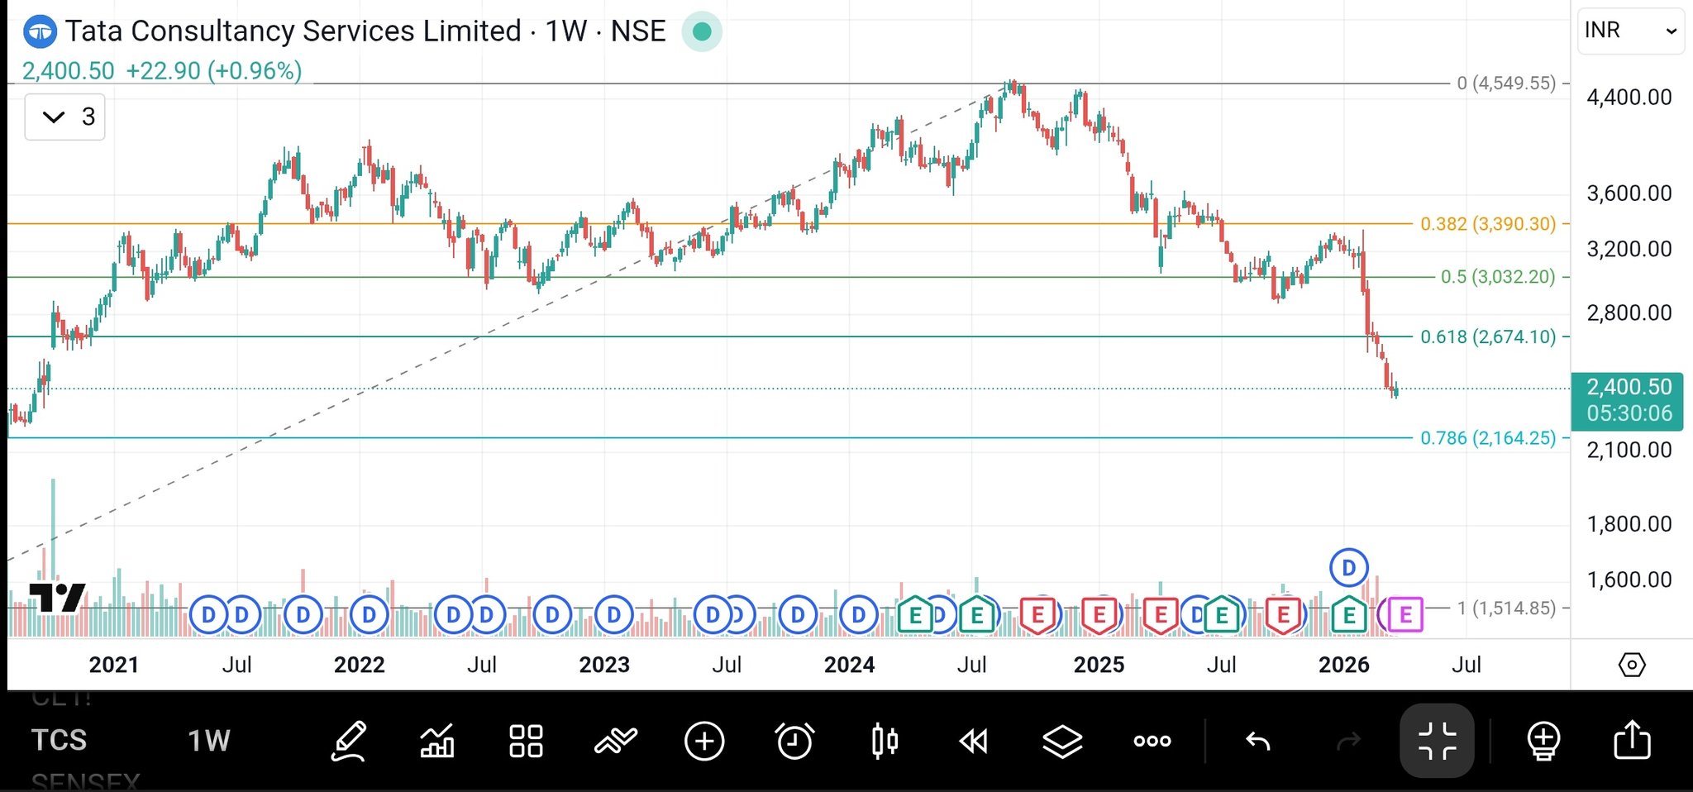Open symbol search via TCS in bottom bar
Image resolution: width=1693 pixels, height=792 pixels.
click(x=59, y=740)
